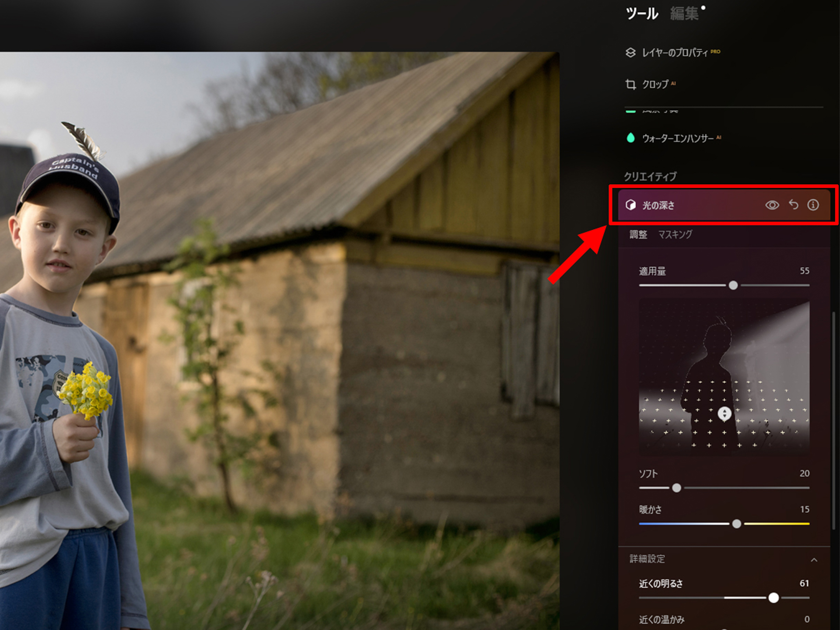This screenshot has height=630, width=840.
Task: Click the 適用量 slider handle
Action: point(733,285)
